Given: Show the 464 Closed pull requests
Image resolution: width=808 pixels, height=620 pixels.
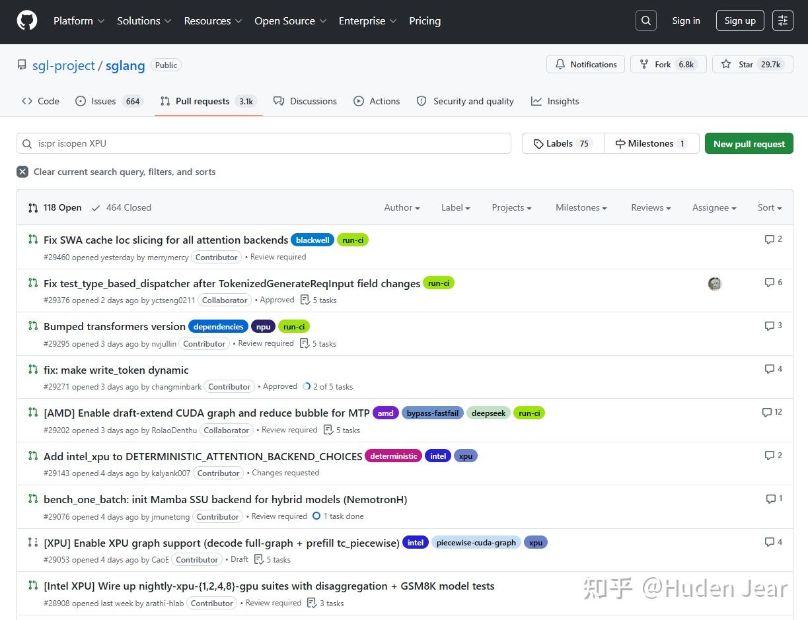Looking at the screenshot, I should click(x=122, y=207).
